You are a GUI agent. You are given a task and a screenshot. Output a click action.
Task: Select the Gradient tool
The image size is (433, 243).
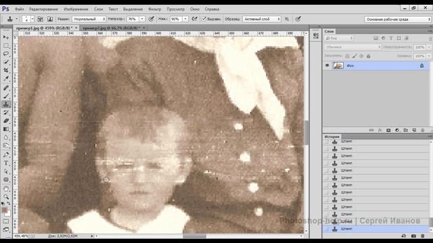(x=6, y=129)
